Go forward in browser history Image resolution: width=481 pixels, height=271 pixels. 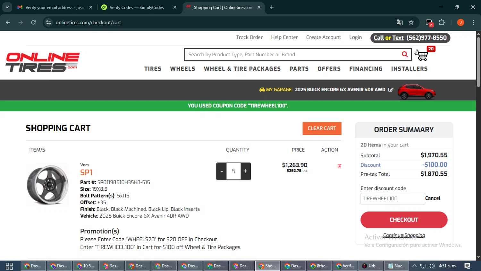pos(21,22)
